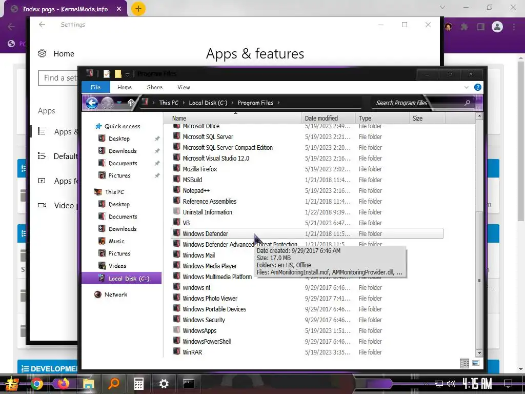Open the File ribbon tab
525x394 pixels.
(x=96, y=87)
